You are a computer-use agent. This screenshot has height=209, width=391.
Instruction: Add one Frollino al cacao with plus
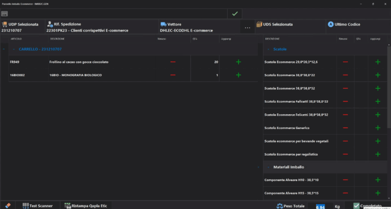coord(239,62)
